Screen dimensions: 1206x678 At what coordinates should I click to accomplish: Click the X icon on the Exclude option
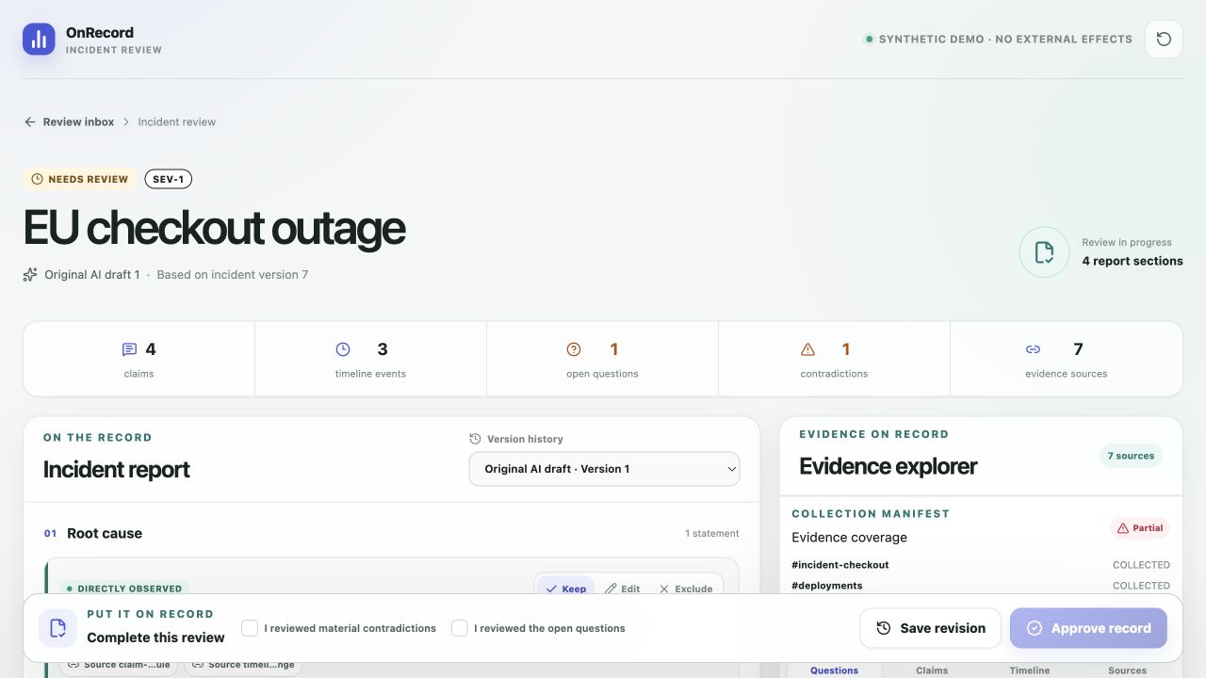(x=664, y=589)
